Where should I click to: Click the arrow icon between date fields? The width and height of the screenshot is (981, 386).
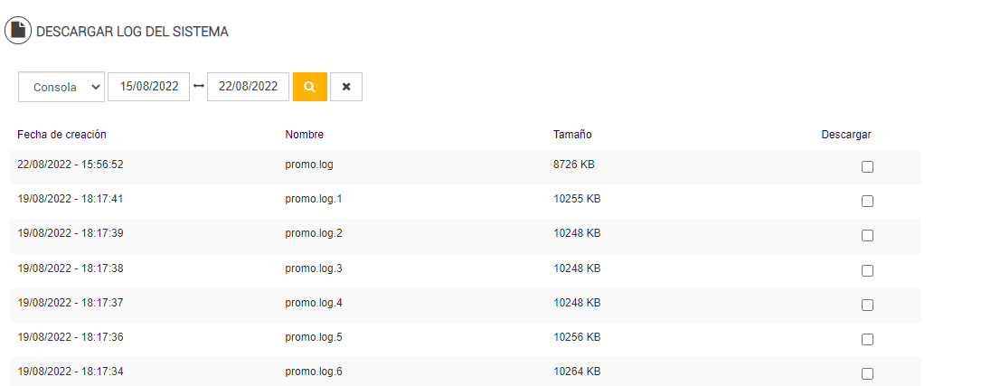199,87
